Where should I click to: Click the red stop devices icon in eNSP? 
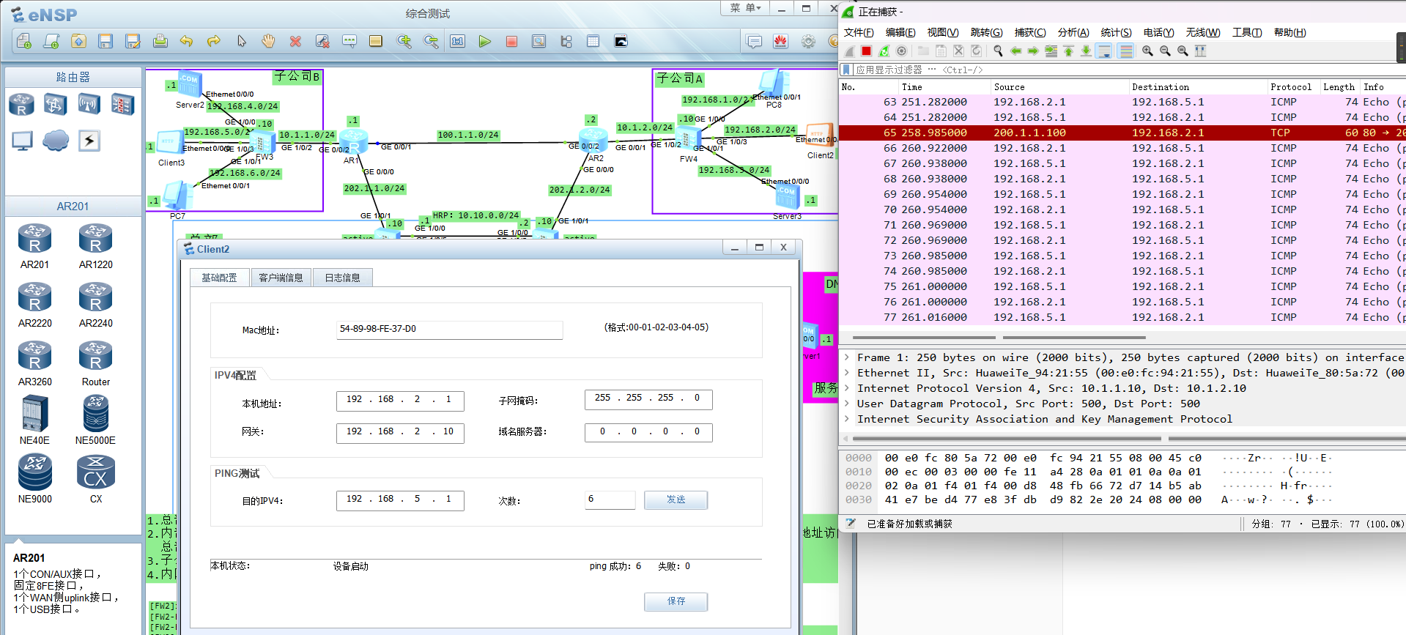[x=511, y=42]
